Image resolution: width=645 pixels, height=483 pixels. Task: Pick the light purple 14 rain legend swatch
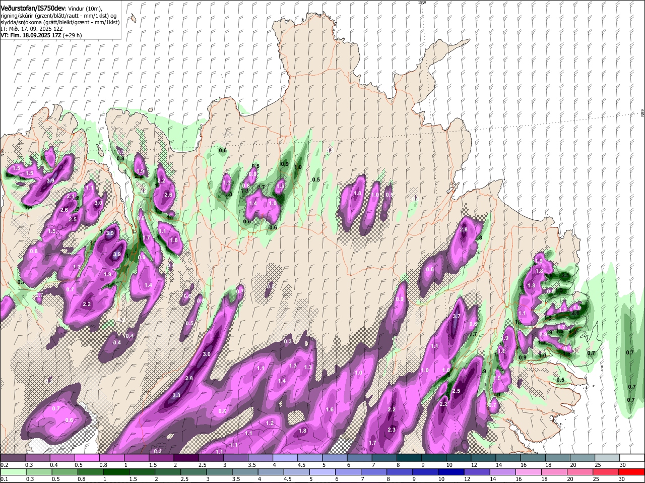point(503,472)
